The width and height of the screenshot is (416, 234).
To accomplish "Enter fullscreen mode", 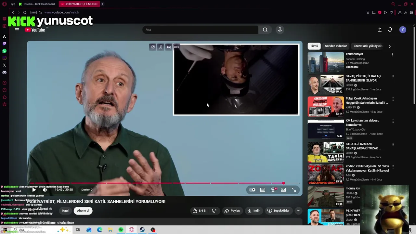I will point(294,190).
